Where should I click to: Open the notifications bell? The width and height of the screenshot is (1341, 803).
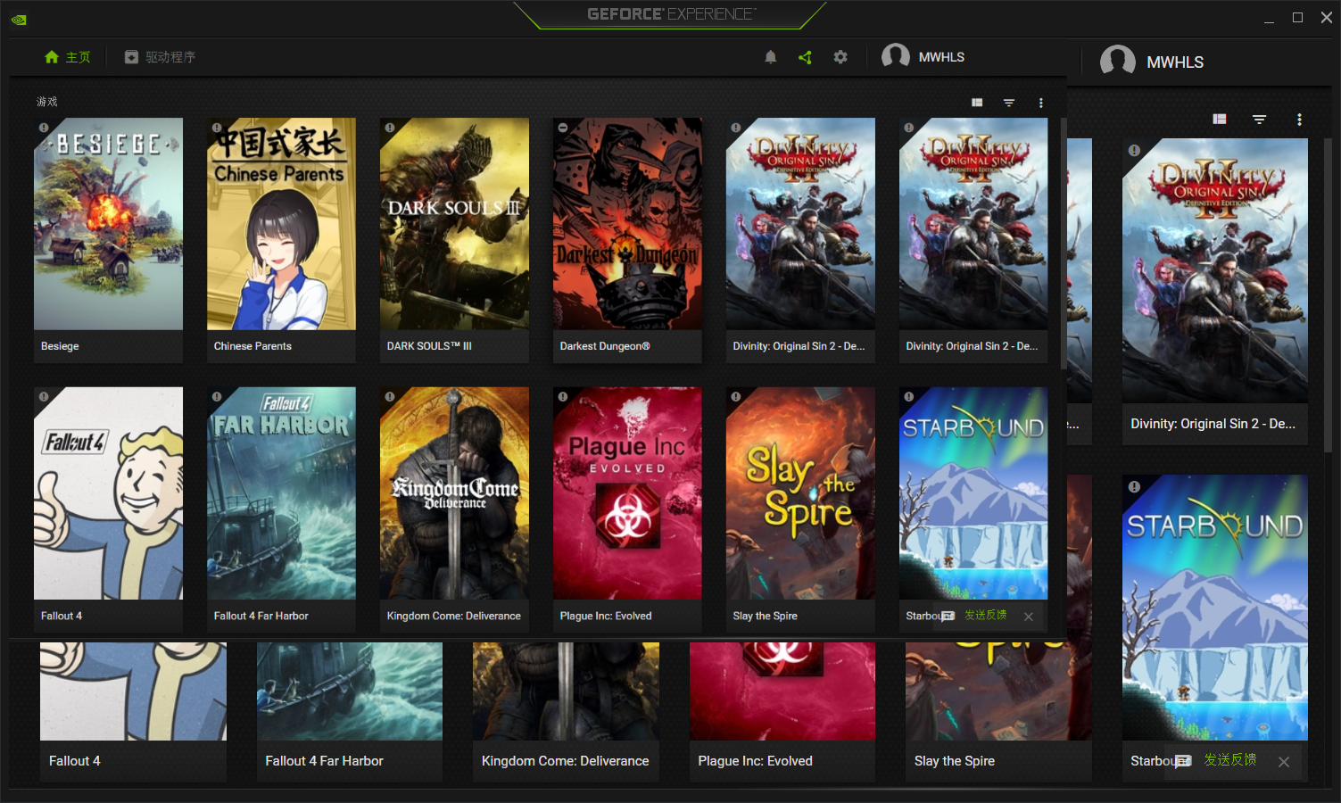click(x=771, y=57)
